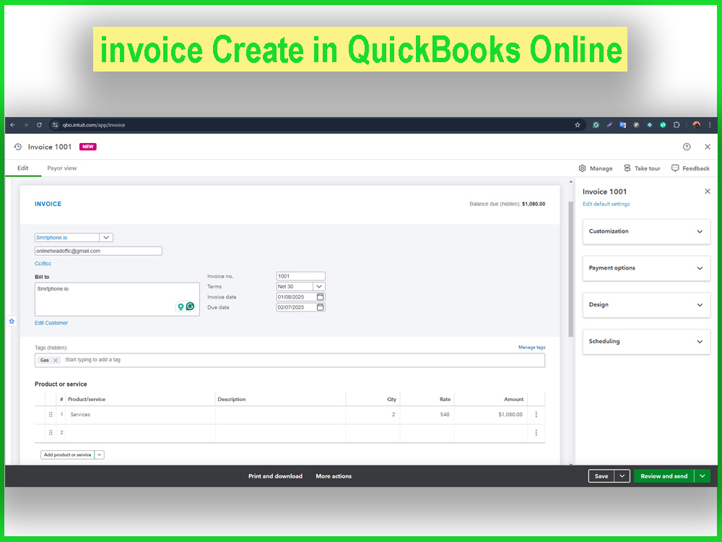
Task: Click the invoice form vertical scrollbar
Action: point(571,269)
